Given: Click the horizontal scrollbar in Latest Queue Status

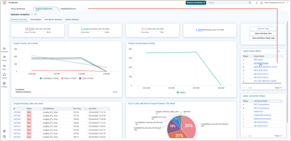Looking at the screenshot, I should 261,84.
